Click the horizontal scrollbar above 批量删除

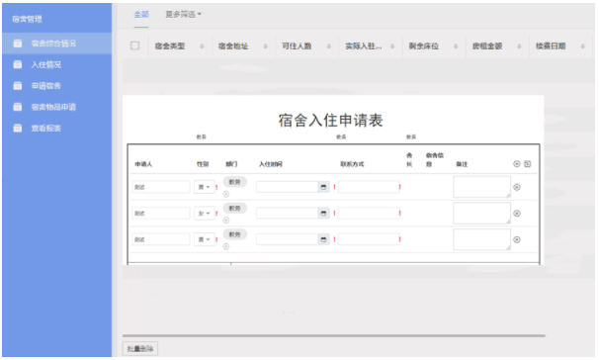click(x=334, y=336)
